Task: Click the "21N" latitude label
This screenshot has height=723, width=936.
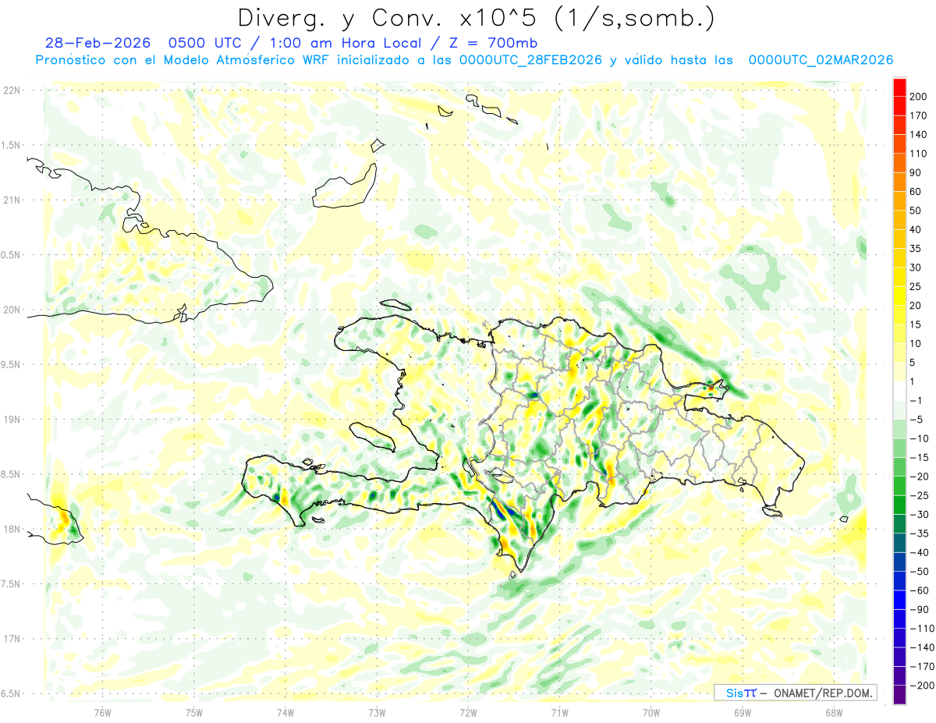Action: pyautogui.click(x=12, y=200)
